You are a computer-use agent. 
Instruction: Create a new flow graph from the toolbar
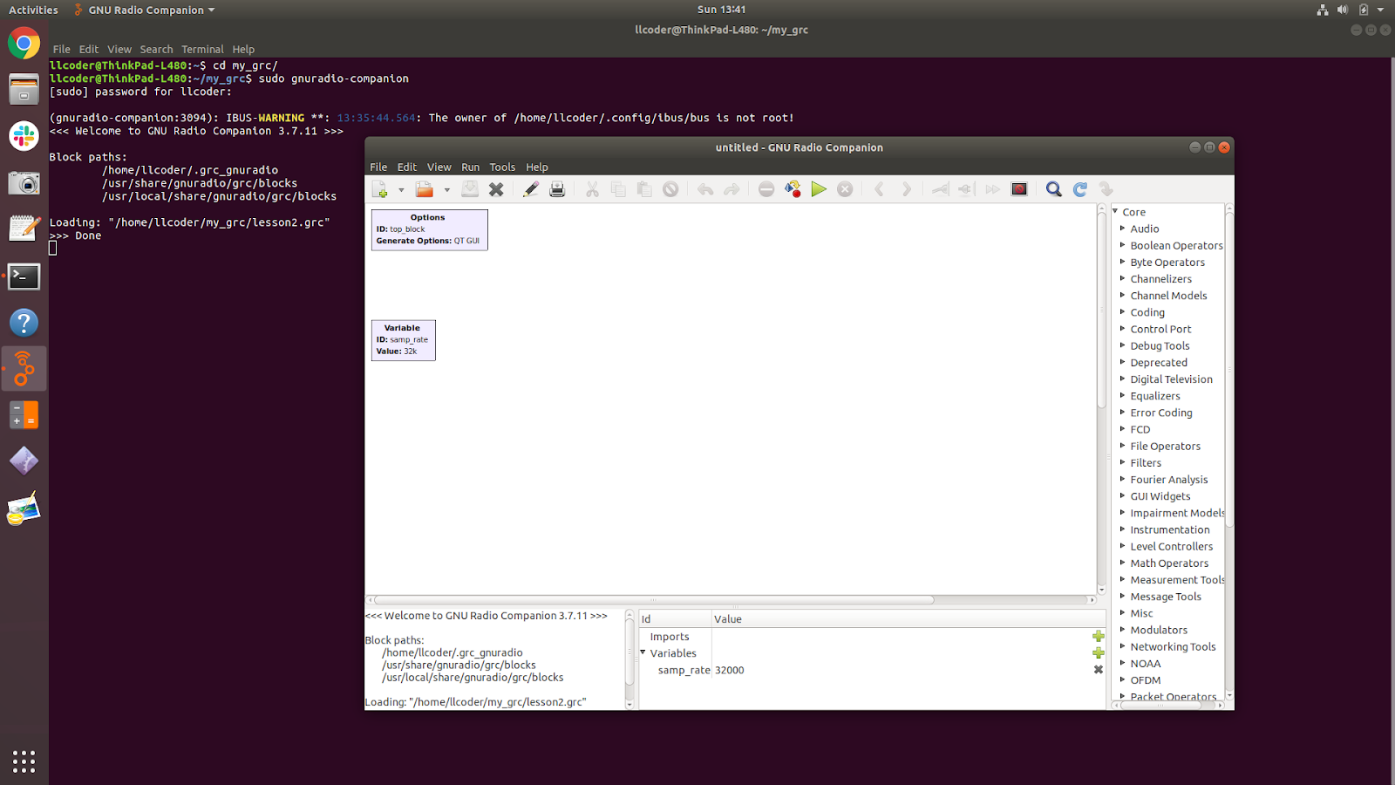coord(380,189)
